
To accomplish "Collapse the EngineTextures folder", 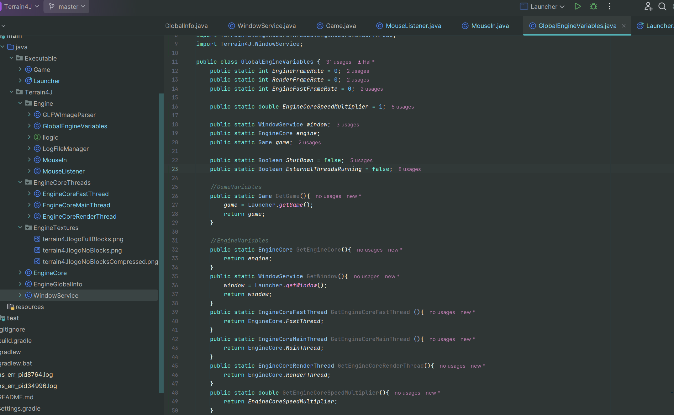I will pos(20,227).
